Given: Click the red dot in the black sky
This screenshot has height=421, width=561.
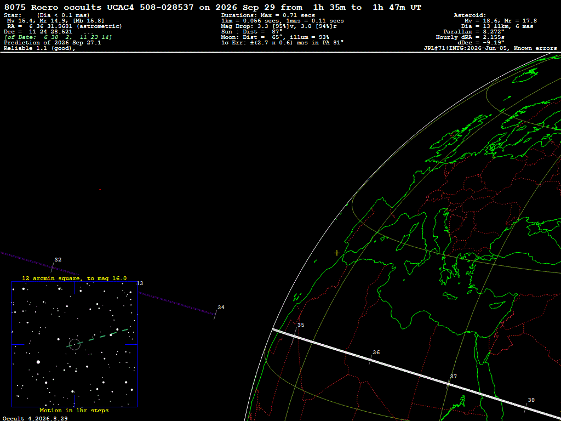Looking at the screenshot, I should click(x=100, y=190).
